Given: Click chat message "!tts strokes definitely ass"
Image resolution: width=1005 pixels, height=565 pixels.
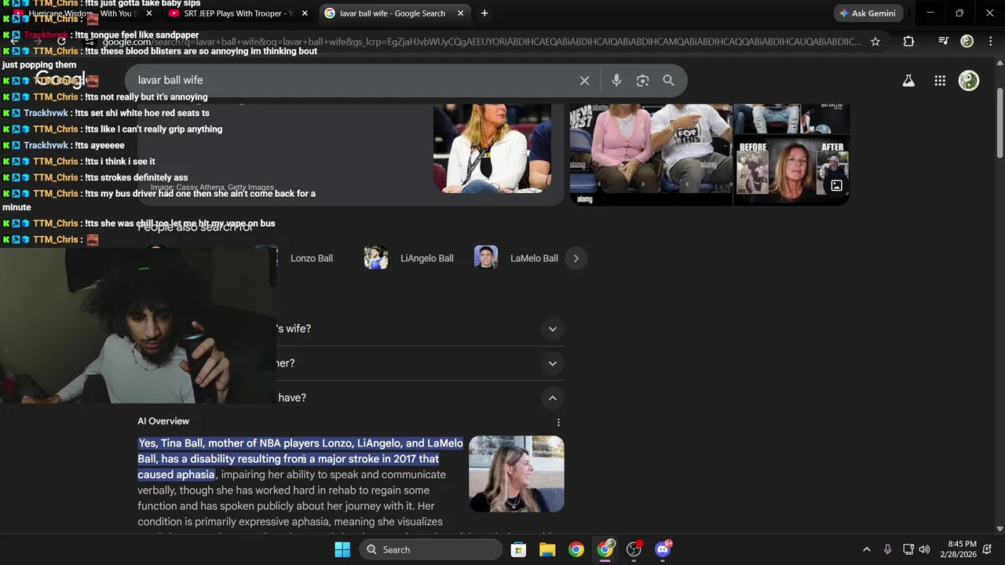Looking at the screenshot, I should [137, 177].
